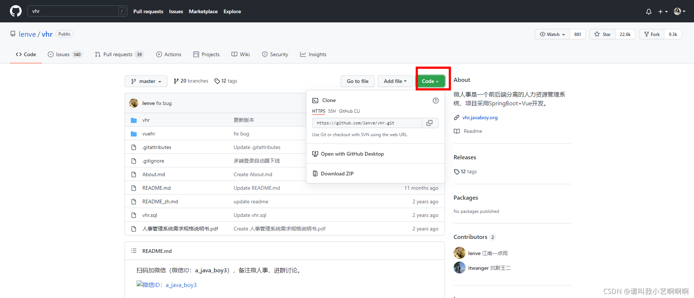The image size is (694, 298).
Task: Open the plus create-new menu
Action: (x=663, y=11)
